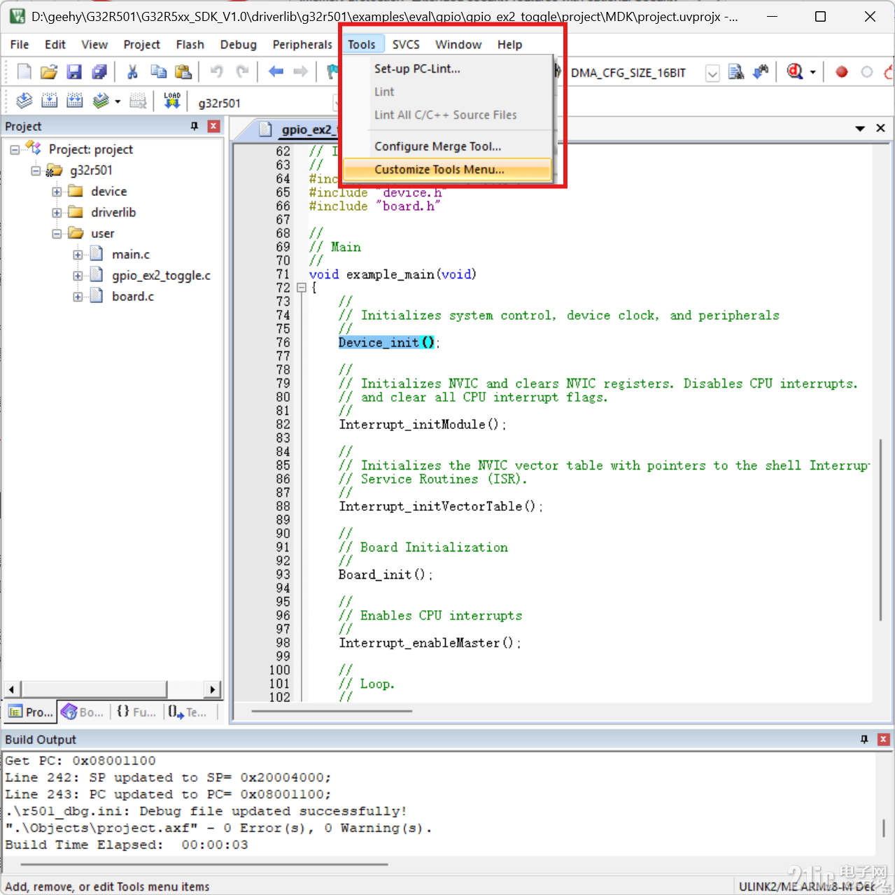Image resolution: width=895 pixels, height=895 pixels.
Task: Build the target
Action: tap(50, 100)
